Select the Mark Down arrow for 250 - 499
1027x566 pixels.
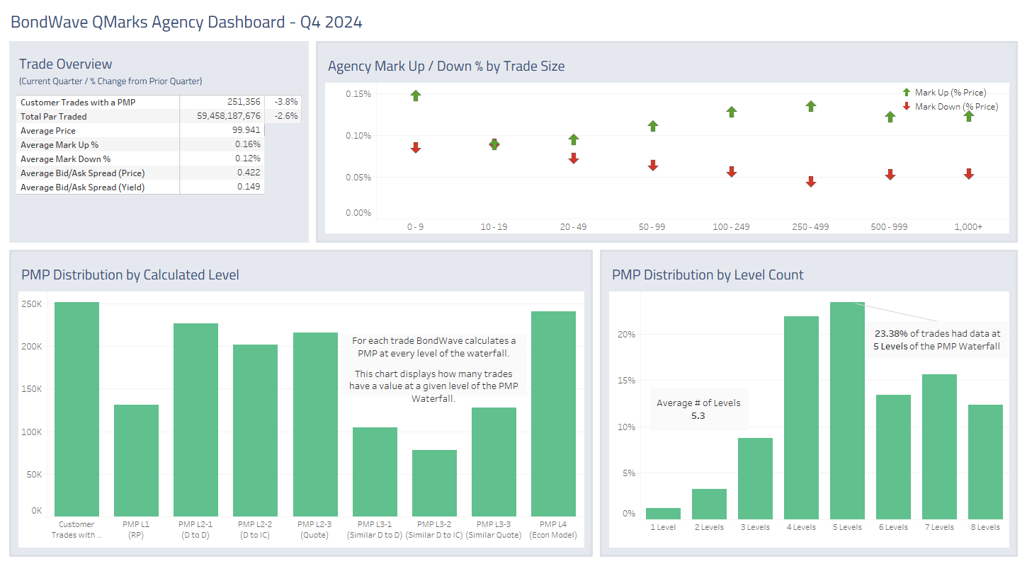pyautogui.click(x=811, y=182)
